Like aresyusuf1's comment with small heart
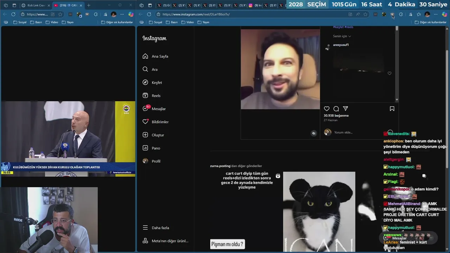Screen dimensions: 450x253 389,73
